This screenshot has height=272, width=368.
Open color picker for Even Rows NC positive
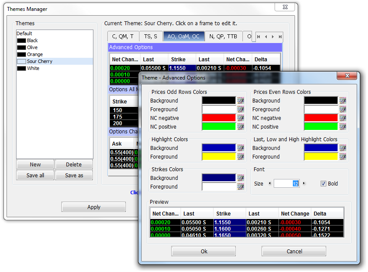coord(343,126)
